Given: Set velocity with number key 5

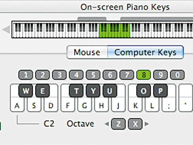Looking at the screenshot, I should click(93, 75).
